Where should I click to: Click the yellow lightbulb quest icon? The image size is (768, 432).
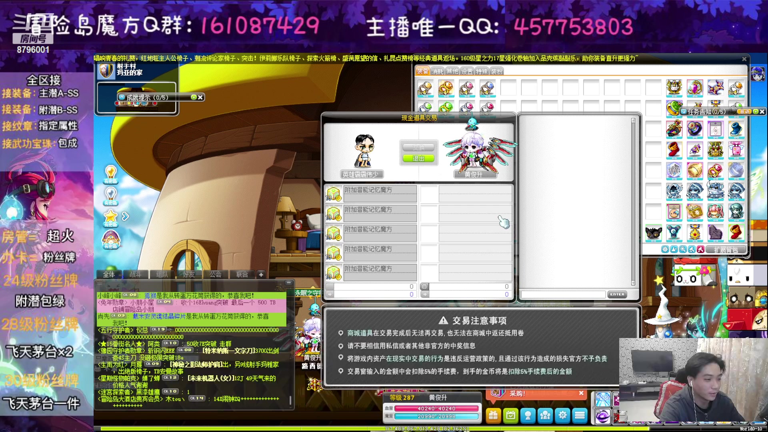[111, 174]
